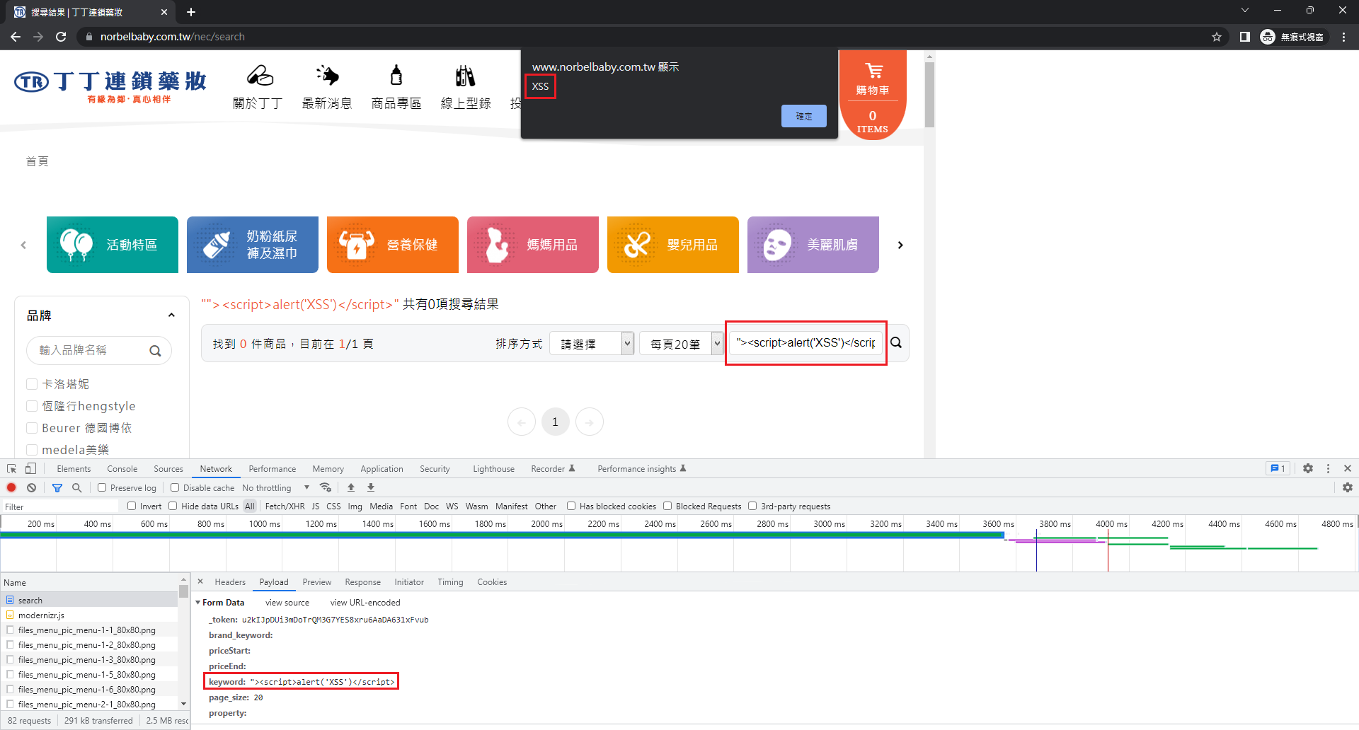Show previous categories with the left carousel arrow

(23, 245)
